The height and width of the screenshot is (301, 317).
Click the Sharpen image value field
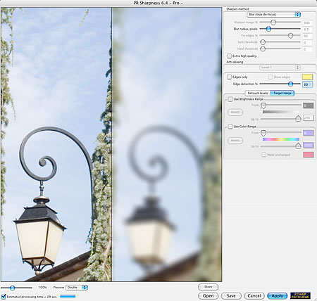pos(307,23)
